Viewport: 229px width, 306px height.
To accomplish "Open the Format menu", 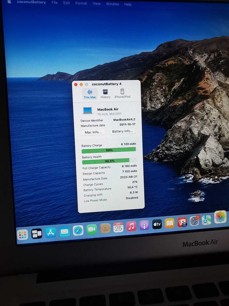I will pos(81,3).
